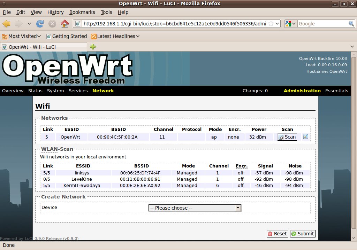Reload the page with the refresh icon
The width and height of the screenshot is (357, 250).
(40, 24)
